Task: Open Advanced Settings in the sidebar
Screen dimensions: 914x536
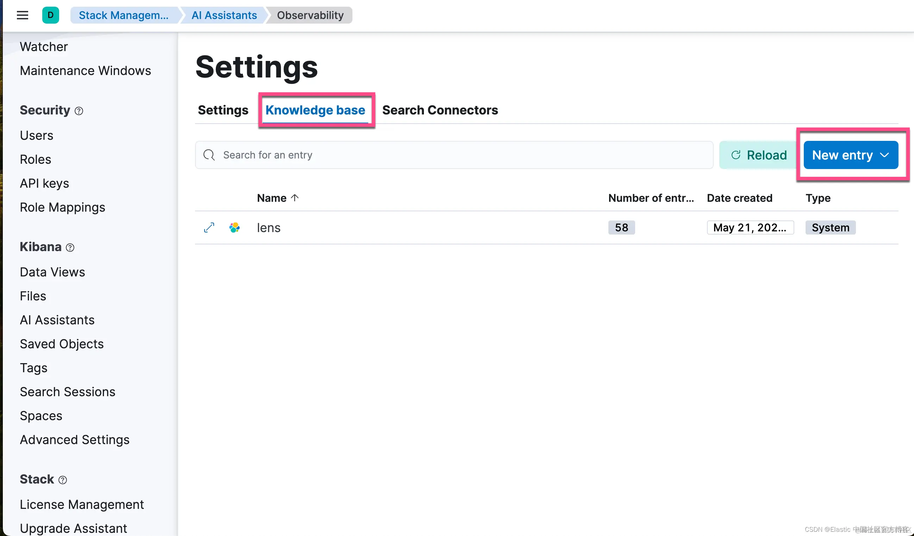Action: [74, 440]
